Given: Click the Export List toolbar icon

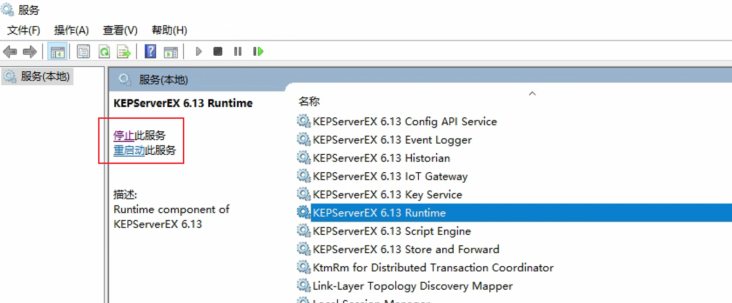Looking at the screenshot, I should click(124, 52).
